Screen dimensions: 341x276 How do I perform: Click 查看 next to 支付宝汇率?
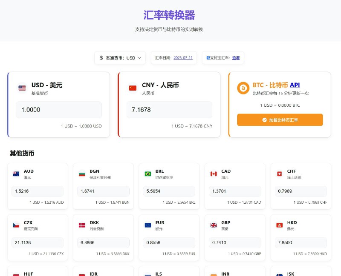[x=236, y=57]
